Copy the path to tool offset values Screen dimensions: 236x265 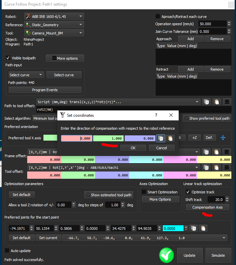coord(206,102)
